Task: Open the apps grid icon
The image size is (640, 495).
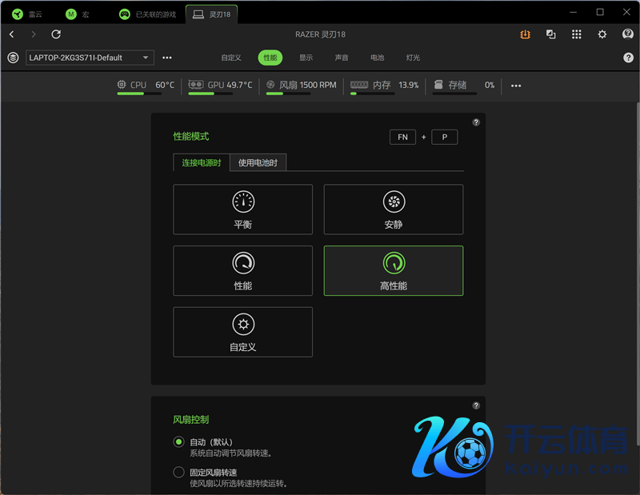Action: point(577,34)
